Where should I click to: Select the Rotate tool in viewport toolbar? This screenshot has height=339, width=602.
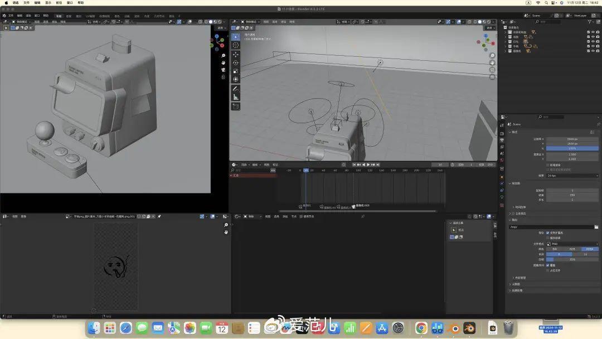(x=236, y=63)
